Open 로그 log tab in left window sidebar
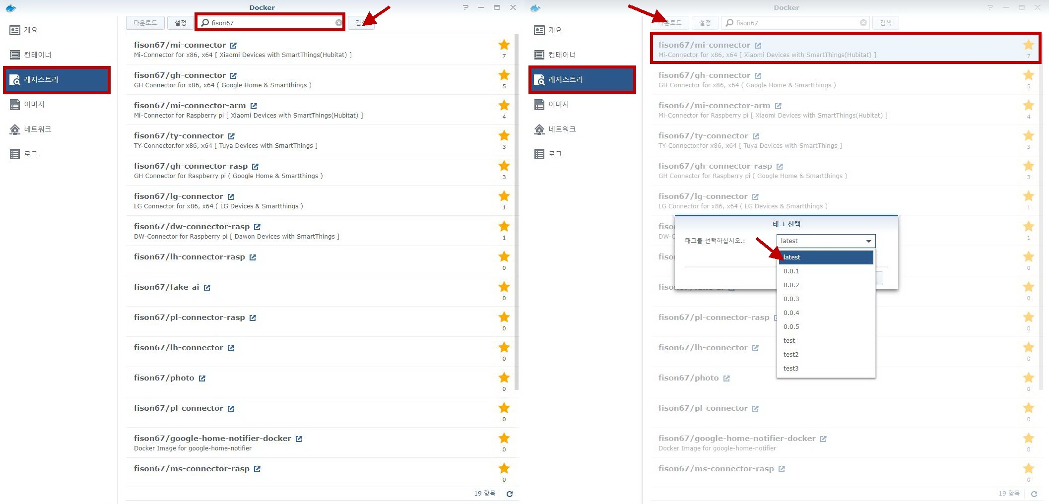The width and height of the screenshot is (1049, 504). pos(57,154)
